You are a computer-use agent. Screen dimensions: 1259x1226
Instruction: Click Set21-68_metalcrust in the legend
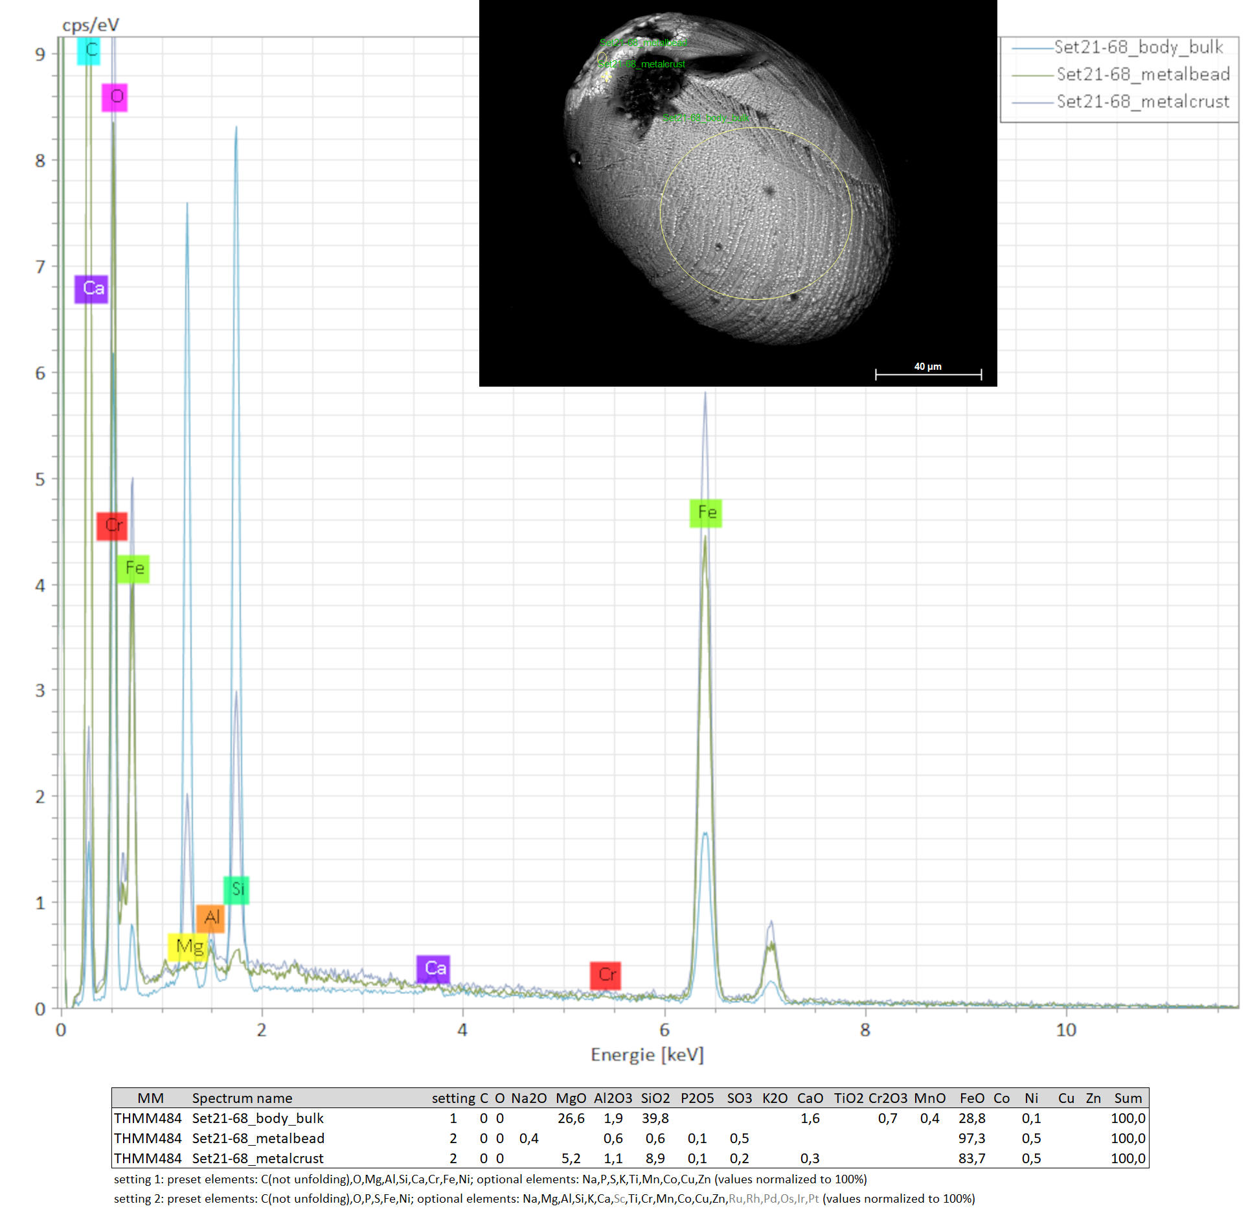1142,102
